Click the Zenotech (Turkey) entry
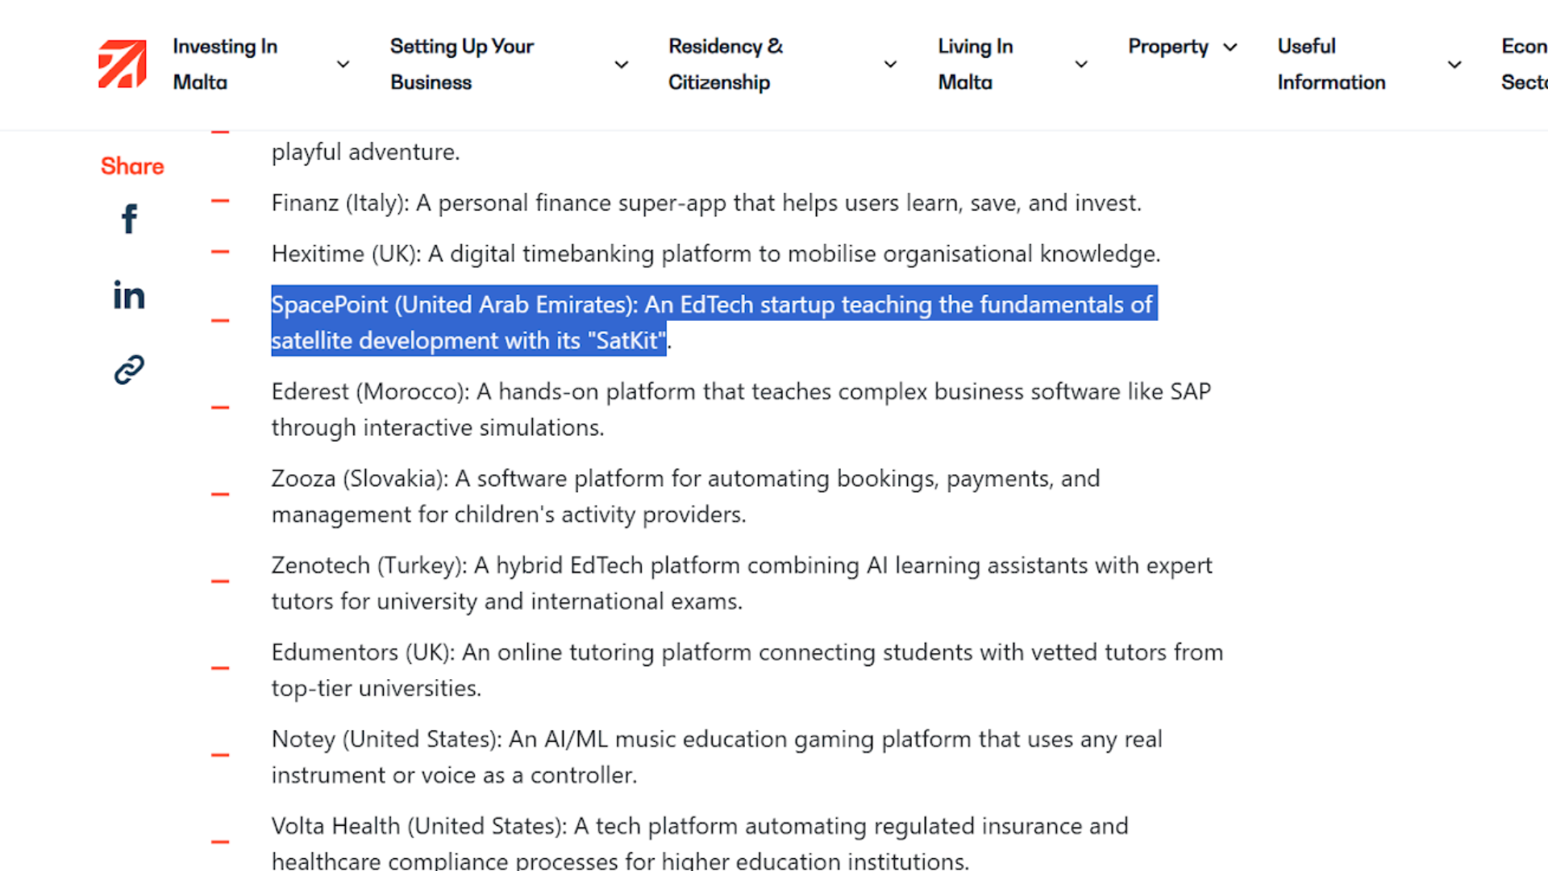 [742, 583]
